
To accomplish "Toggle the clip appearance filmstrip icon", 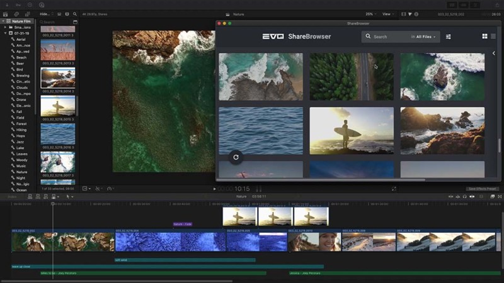I will (x=60, y=13).
